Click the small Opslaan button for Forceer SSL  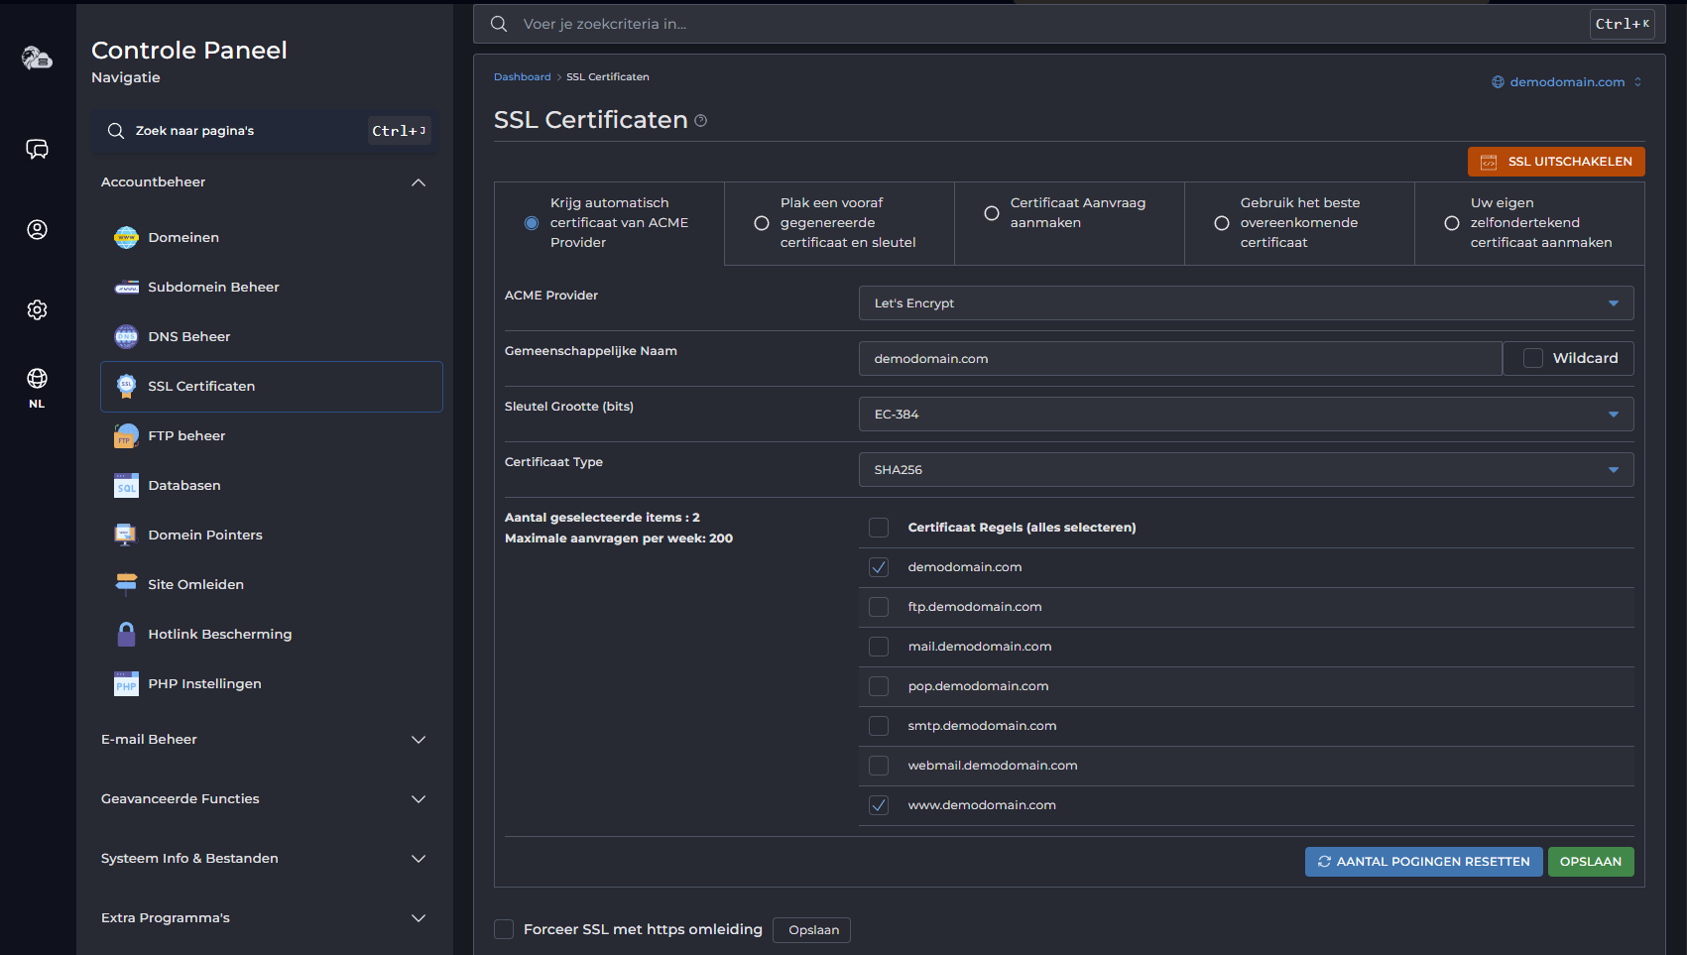click(812, 930)
